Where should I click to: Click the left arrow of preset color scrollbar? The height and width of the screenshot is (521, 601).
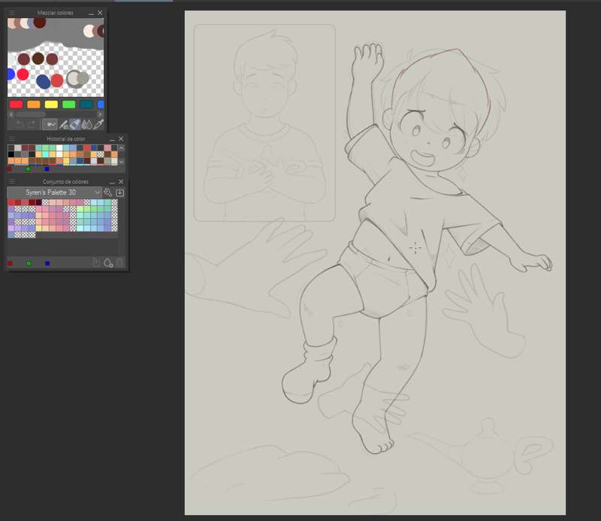pyautogui.click(x=11, y=114)
